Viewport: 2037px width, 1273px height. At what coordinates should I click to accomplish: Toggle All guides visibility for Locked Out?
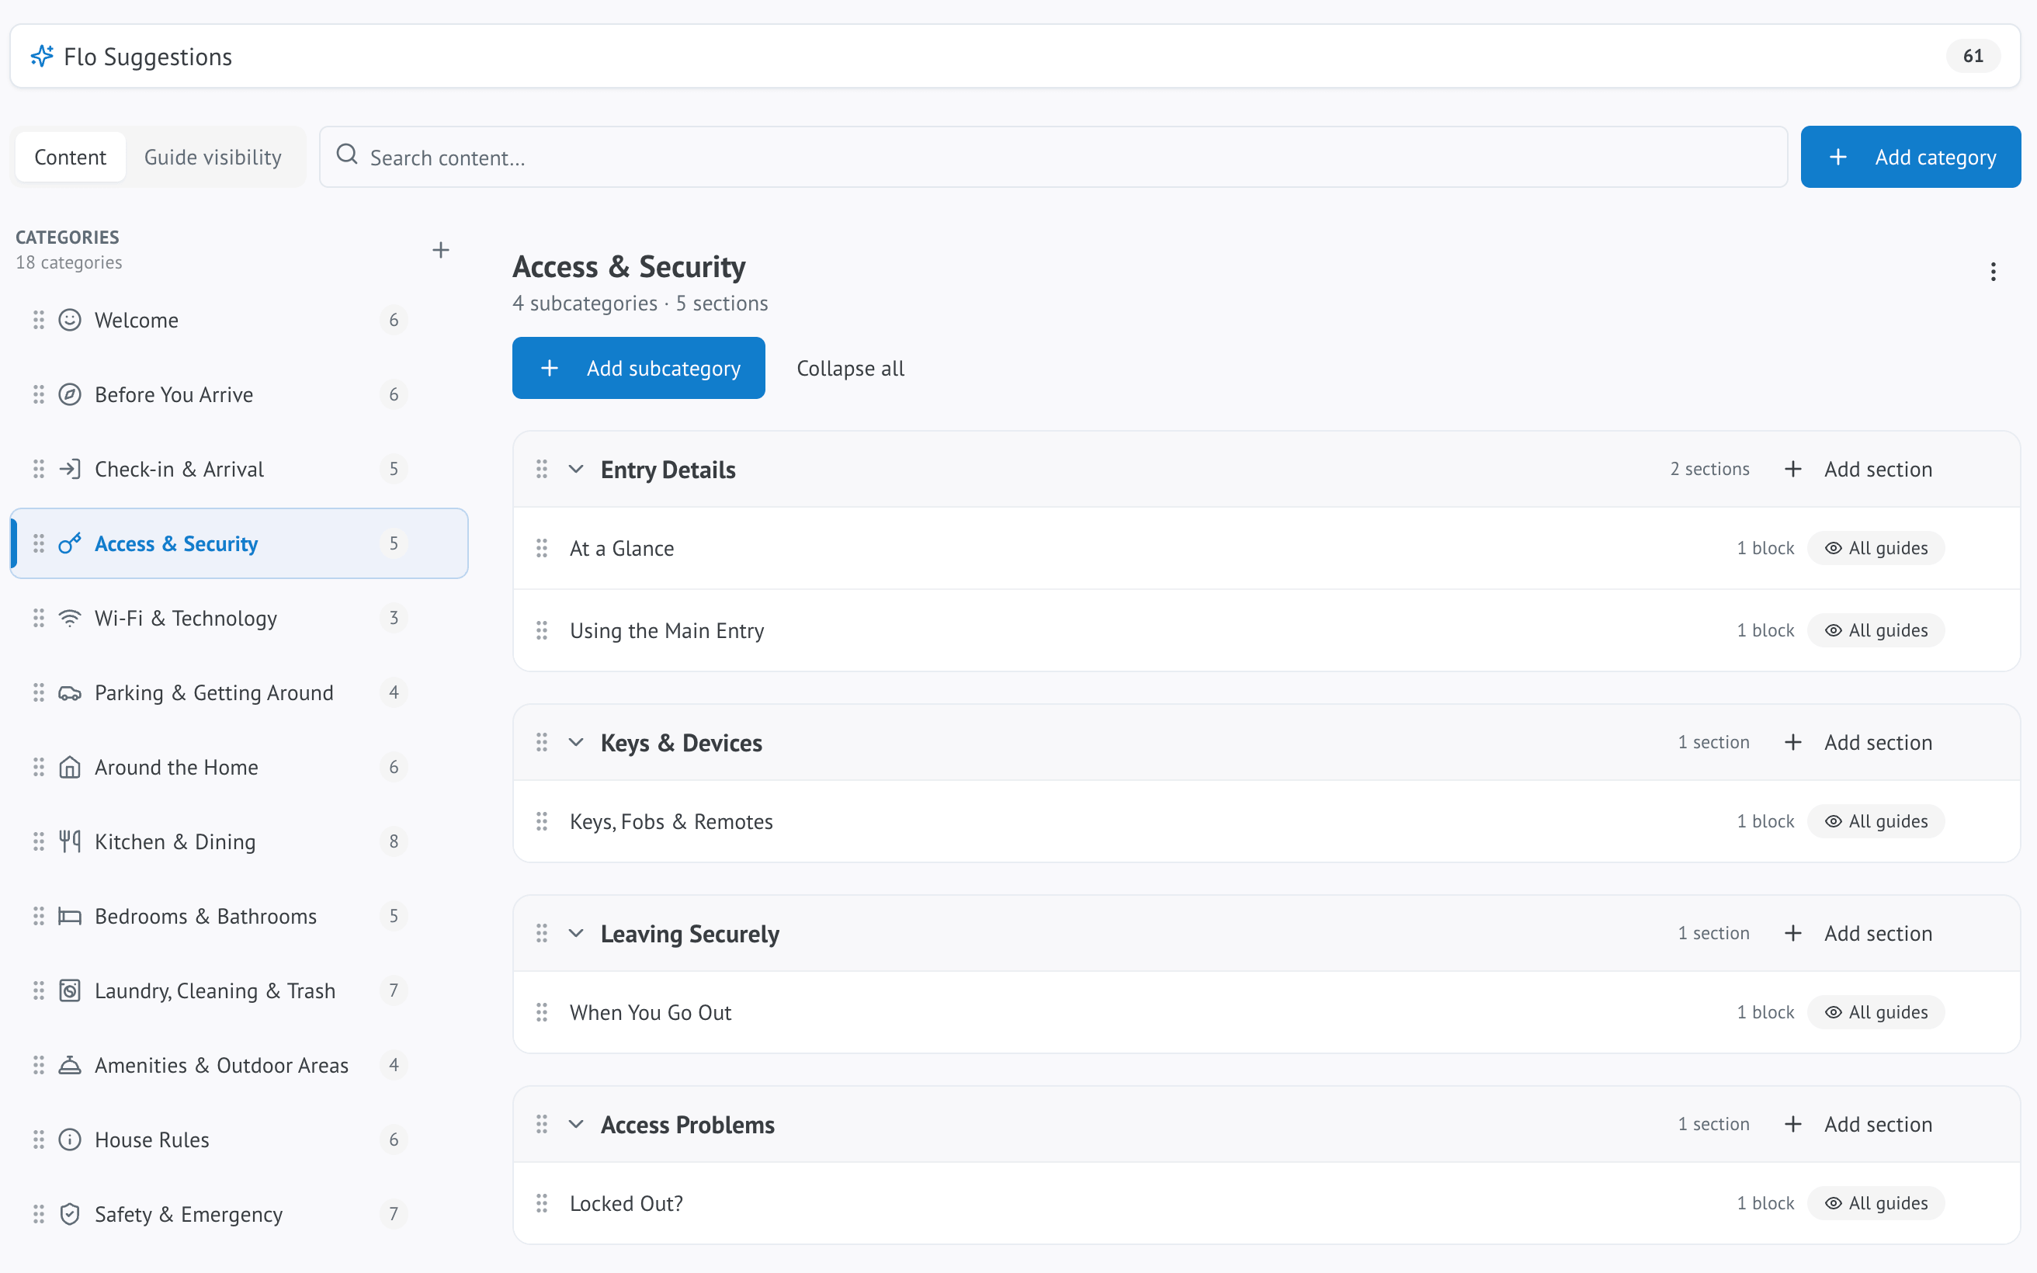click(x=1876, y=1204)
